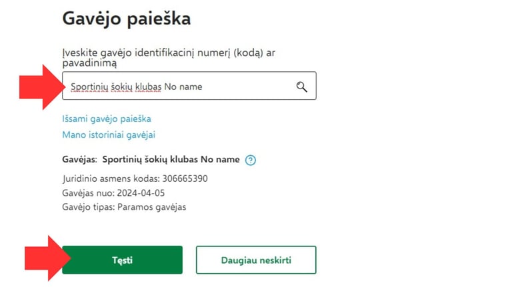This screenshot has height=287, width=512.
Task: Select the bold recipient name Sportinių šokių klubas
Action: [x=150, y=159]
